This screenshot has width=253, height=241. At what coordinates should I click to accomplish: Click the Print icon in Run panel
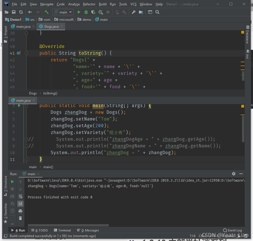pos(20,211)
